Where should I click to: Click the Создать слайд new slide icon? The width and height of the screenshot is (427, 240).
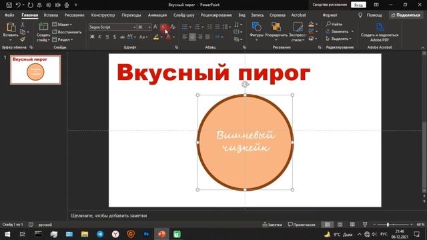[43, 27]
